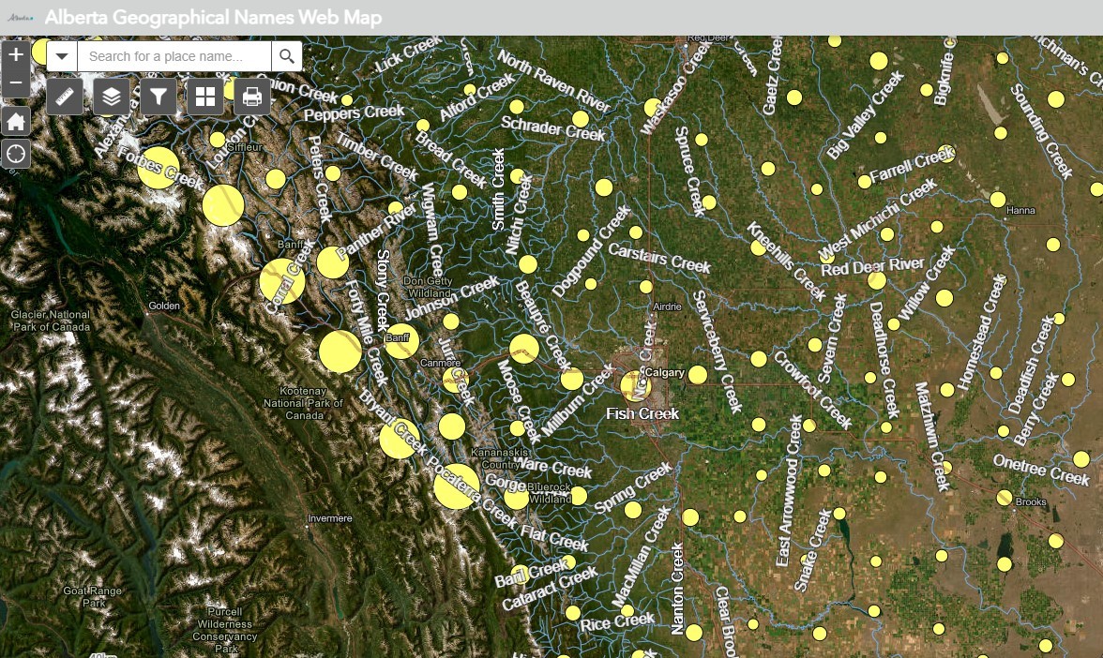Open the Basemap gallery grid
The height and width of the screenshot is (658, 1103).
click(x=205, y=97)
